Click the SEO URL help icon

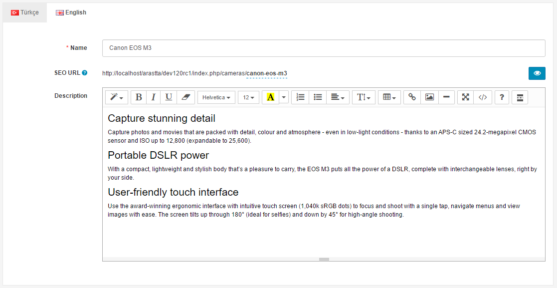[85, 73]
